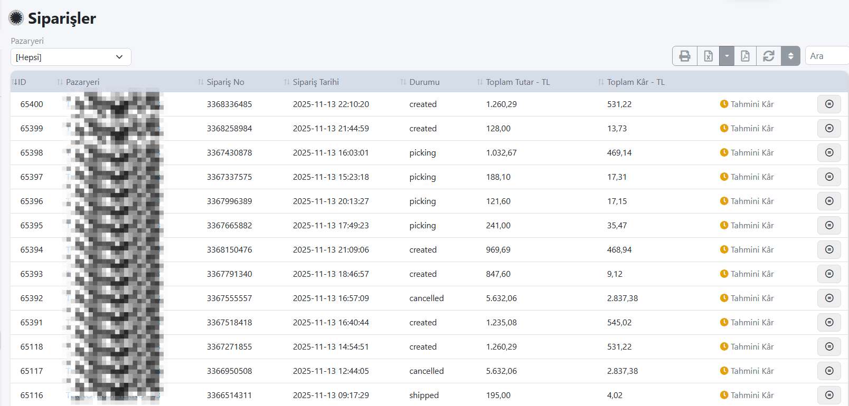Refresh the orders table
The height and width of the screenshot is (406, 849).
769,56
